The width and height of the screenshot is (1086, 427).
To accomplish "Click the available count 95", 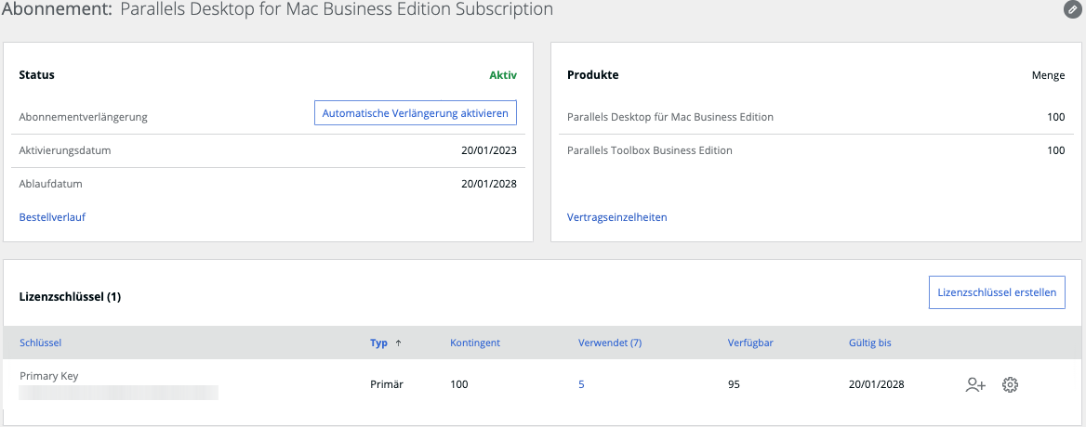I will pos(734,384).
